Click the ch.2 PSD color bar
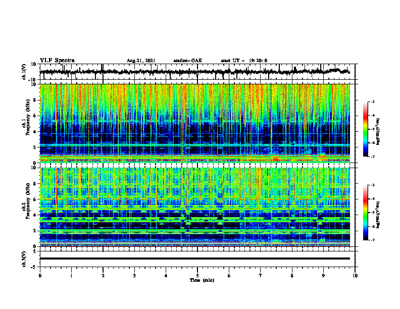 click(x=365, y=213)
